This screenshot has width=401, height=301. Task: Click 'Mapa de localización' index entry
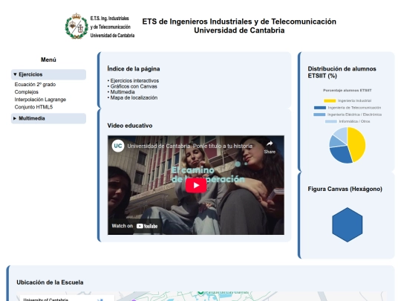pyautogui.click(x=134, y=97)
